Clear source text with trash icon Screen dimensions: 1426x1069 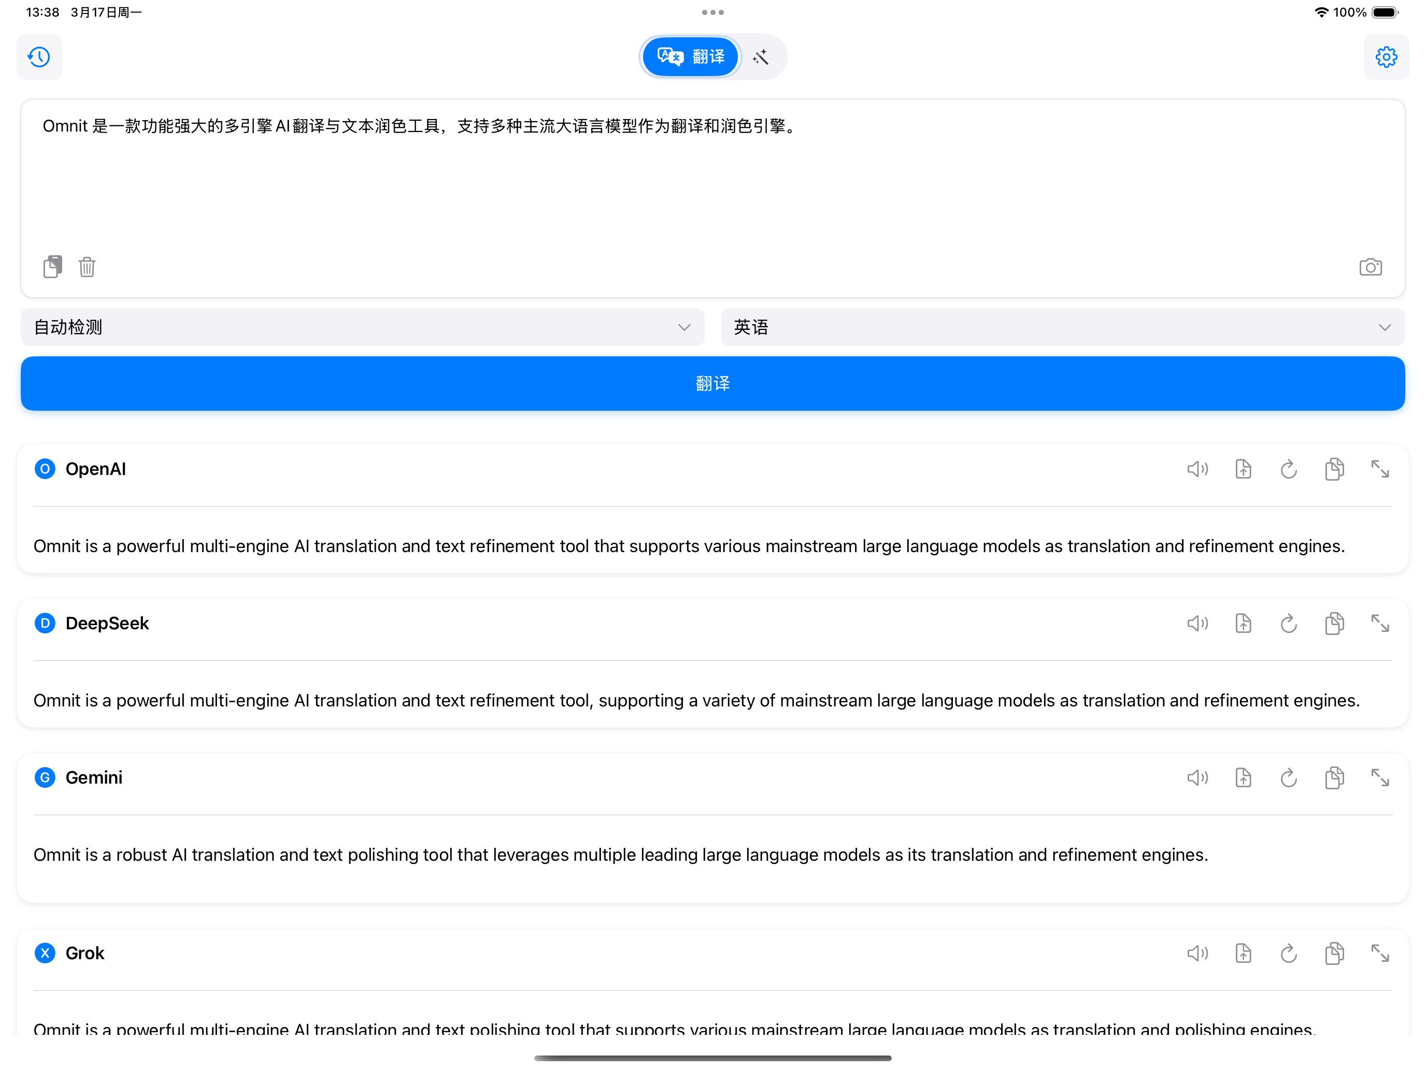point(87,266)
